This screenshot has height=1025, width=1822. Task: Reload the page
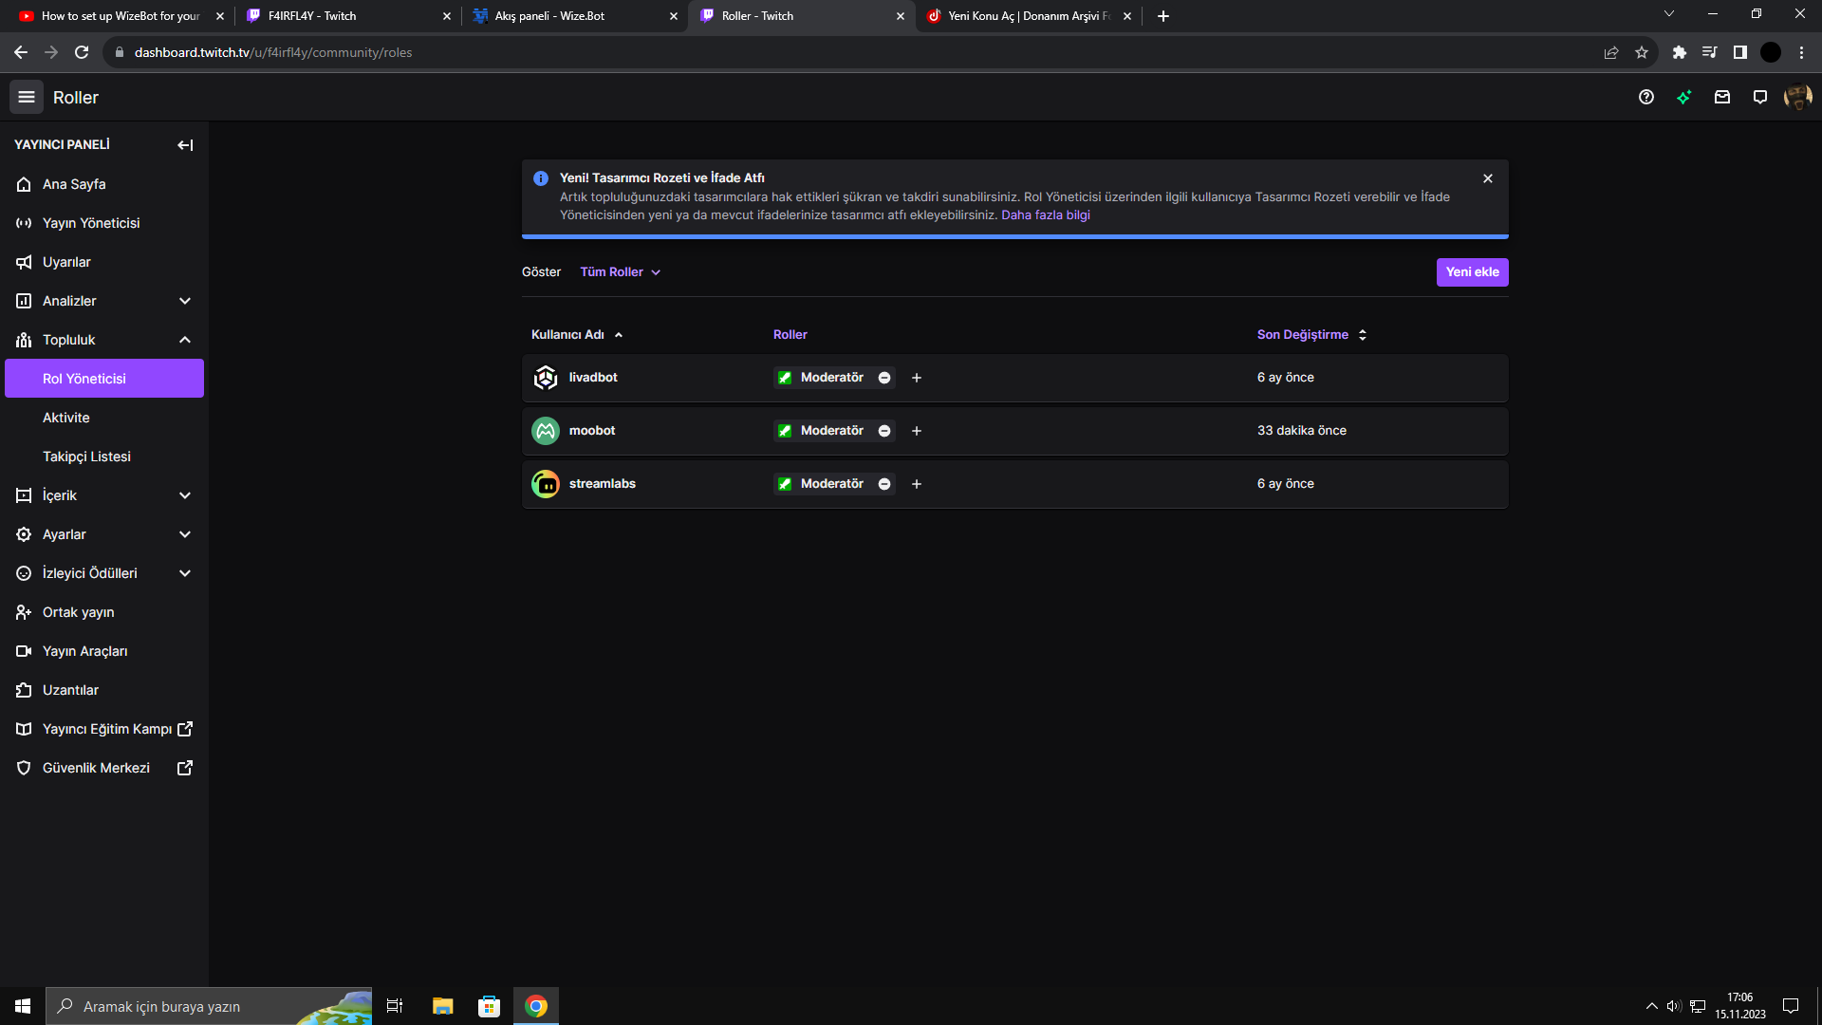[82, 52]
